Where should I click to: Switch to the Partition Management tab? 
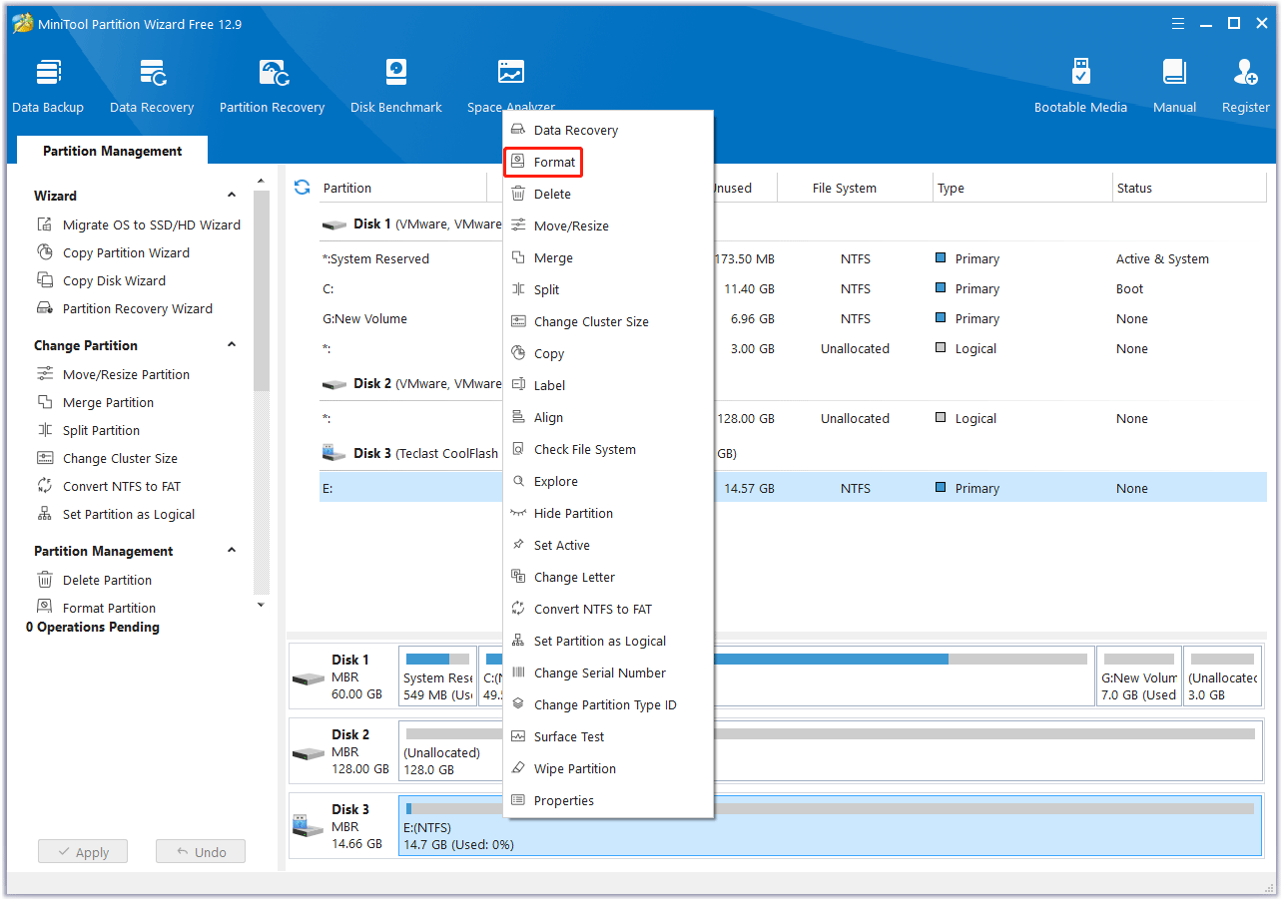tap(112, 151)
